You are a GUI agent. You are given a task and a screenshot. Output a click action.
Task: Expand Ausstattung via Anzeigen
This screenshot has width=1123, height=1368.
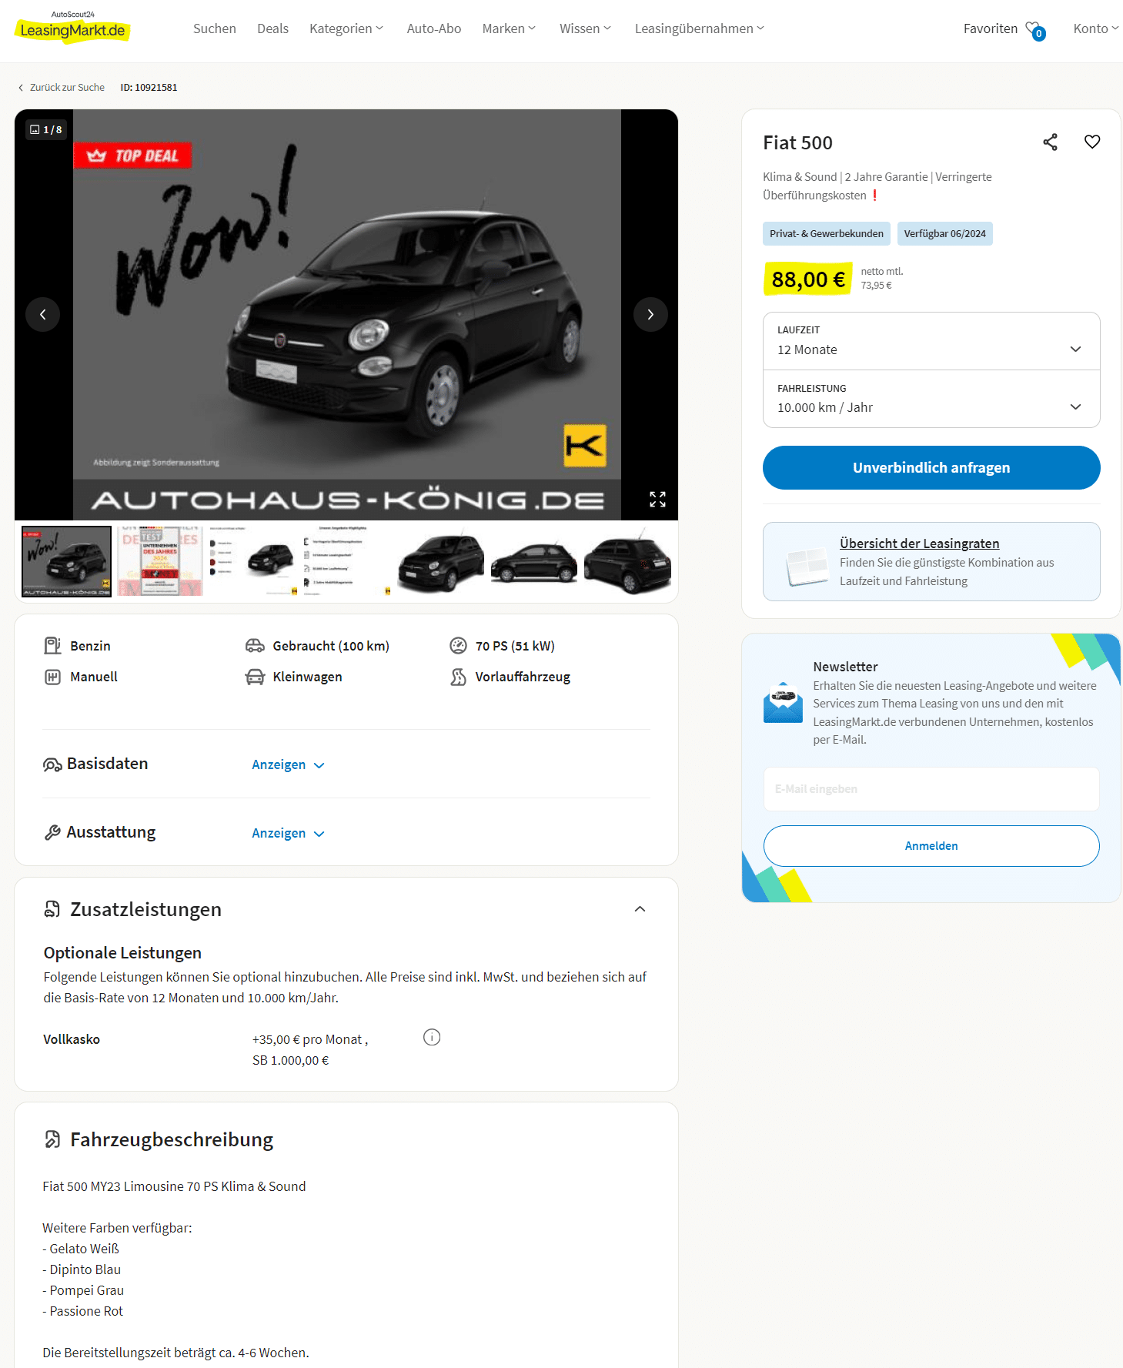click(288, 833)
